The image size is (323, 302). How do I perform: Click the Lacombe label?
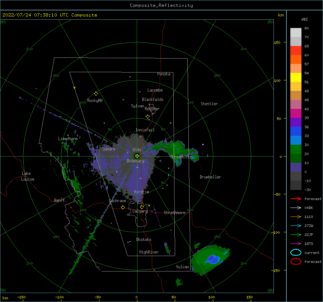click(155, 90)
